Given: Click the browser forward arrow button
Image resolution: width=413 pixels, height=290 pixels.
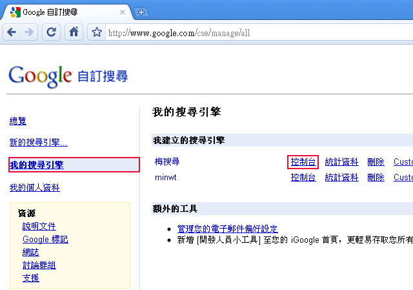Looking at the screenshot, I should (x=29, y=32).
